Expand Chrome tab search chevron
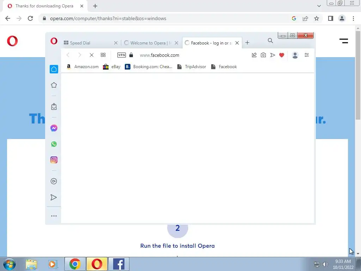The width and height of the screenshot is (361, 271). point(319,6)
